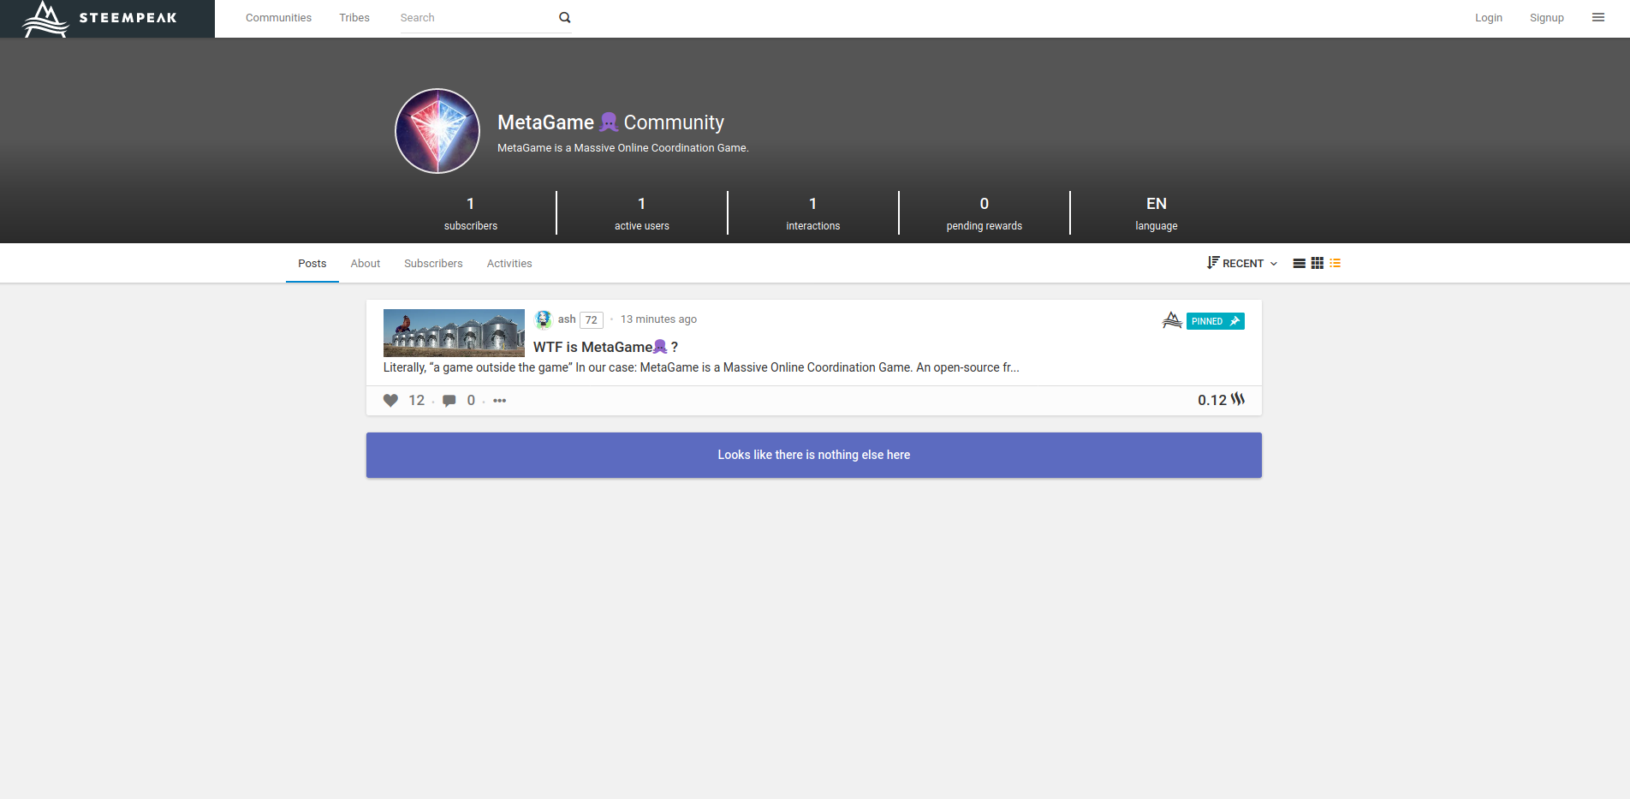Viewport: 1630px width, 799px height.
Task: Click the 'Looks like there is nothing else here' banner
Action: (814, 455)
